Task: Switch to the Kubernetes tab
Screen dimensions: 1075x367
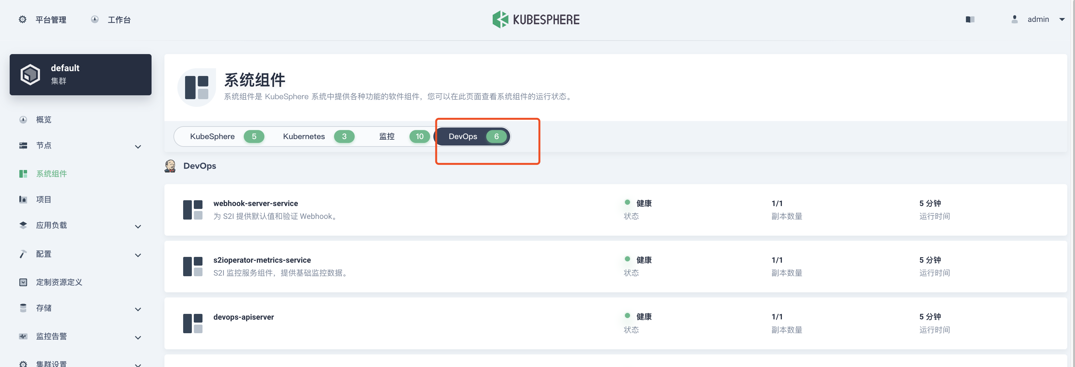Action: coord(304,136)
